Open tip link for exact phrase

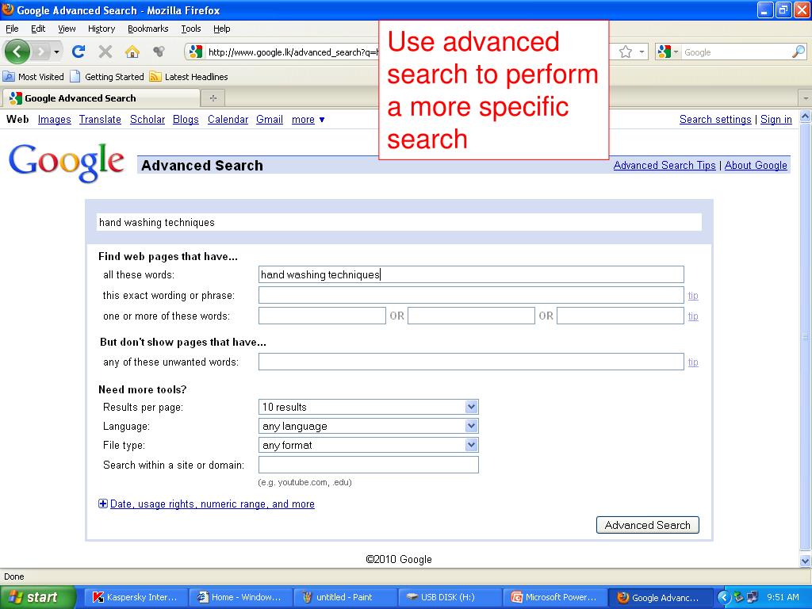click(693, 296)
